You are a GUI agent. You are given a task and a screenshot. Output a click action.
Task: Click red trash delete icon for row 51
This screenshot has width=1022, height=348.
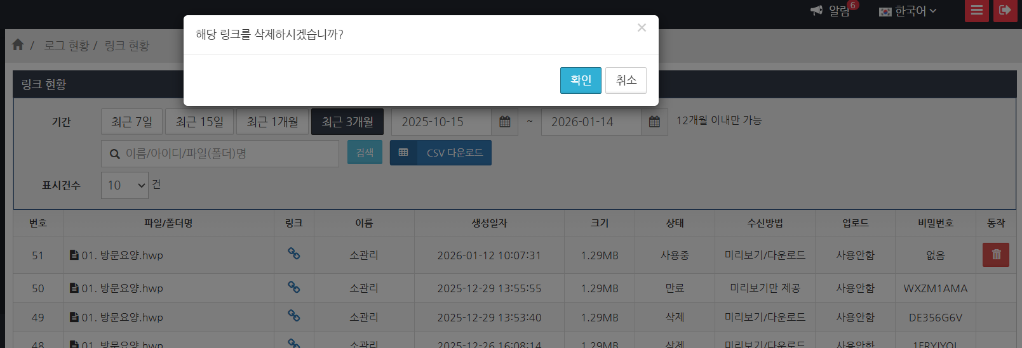pos(995,255)
